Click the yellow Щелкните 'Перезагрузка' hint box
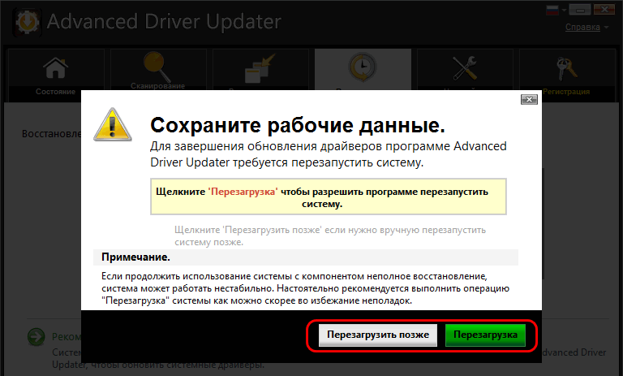 tap(329, 197)
